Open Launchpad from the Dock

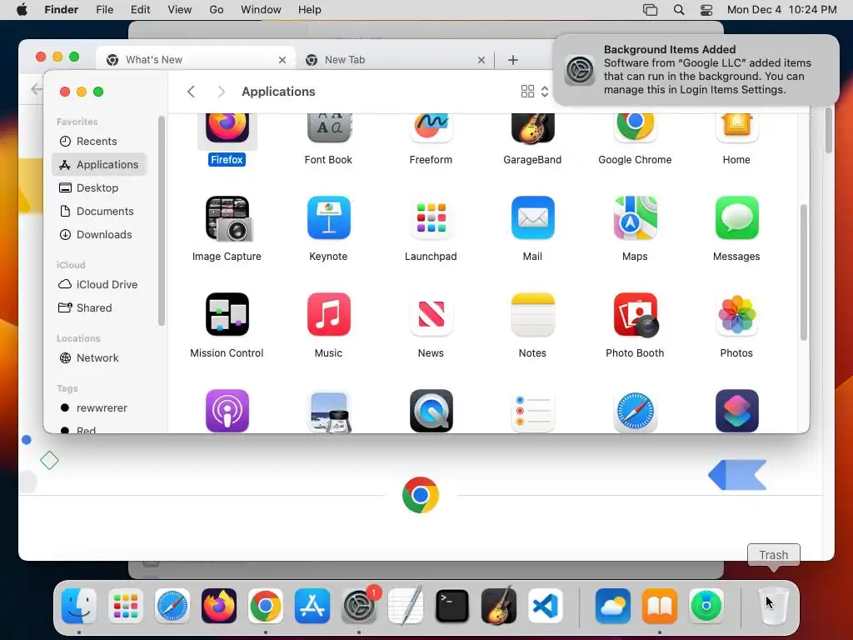pos(126,606)
